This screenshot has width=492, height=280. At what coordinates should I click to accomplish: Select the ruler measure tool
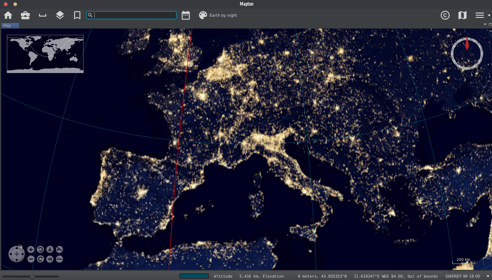pos(43,15)
